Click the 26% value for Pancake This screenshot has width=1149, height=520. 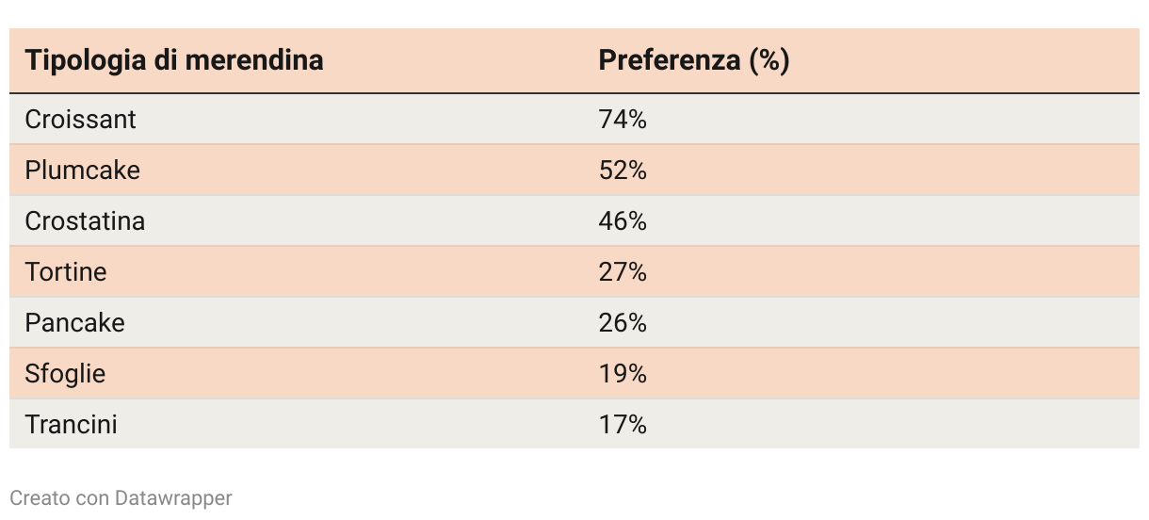(623, 323)
